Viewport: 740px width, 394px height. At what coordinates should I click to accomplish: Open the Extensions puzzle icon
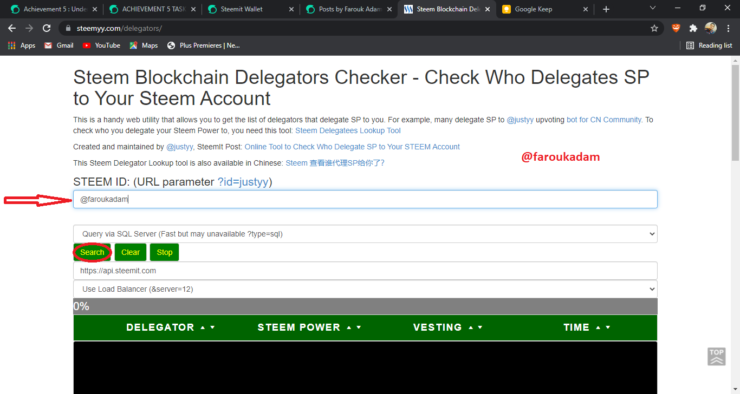pos(693,28)
